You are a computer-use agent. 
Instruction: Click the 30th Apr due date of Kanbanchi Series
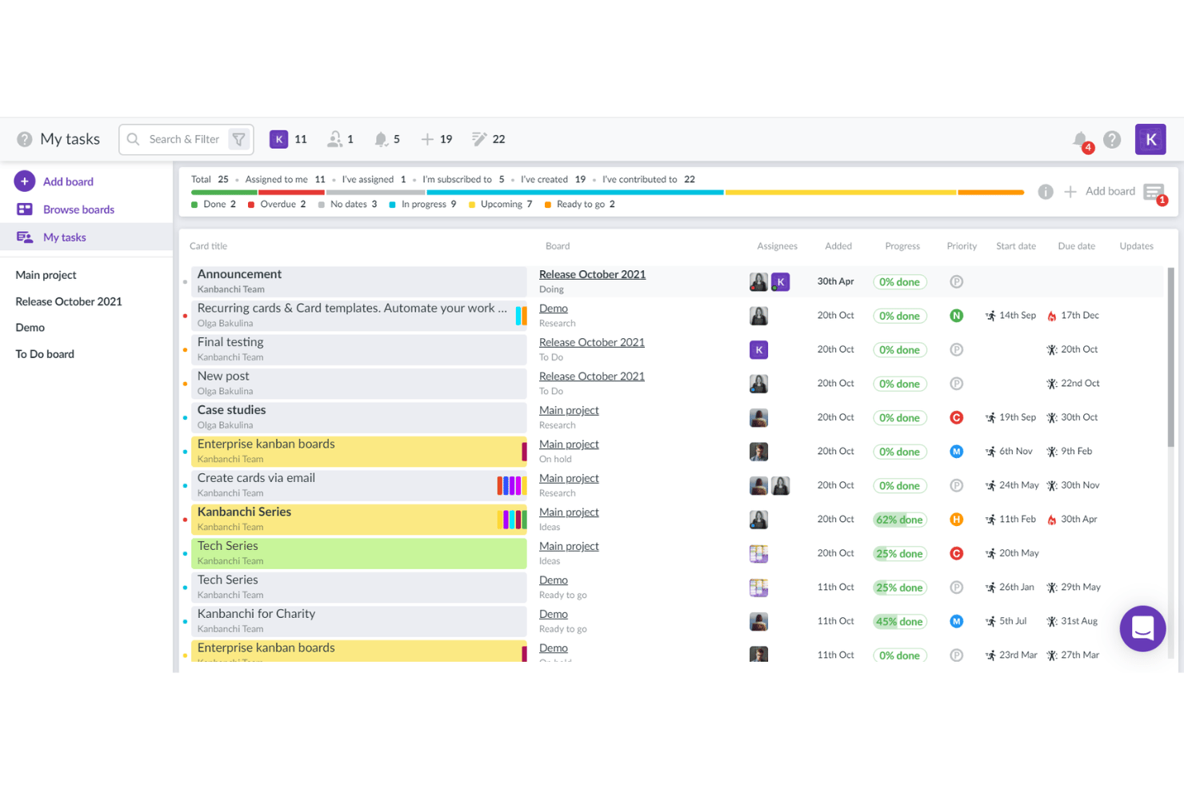1078,520
